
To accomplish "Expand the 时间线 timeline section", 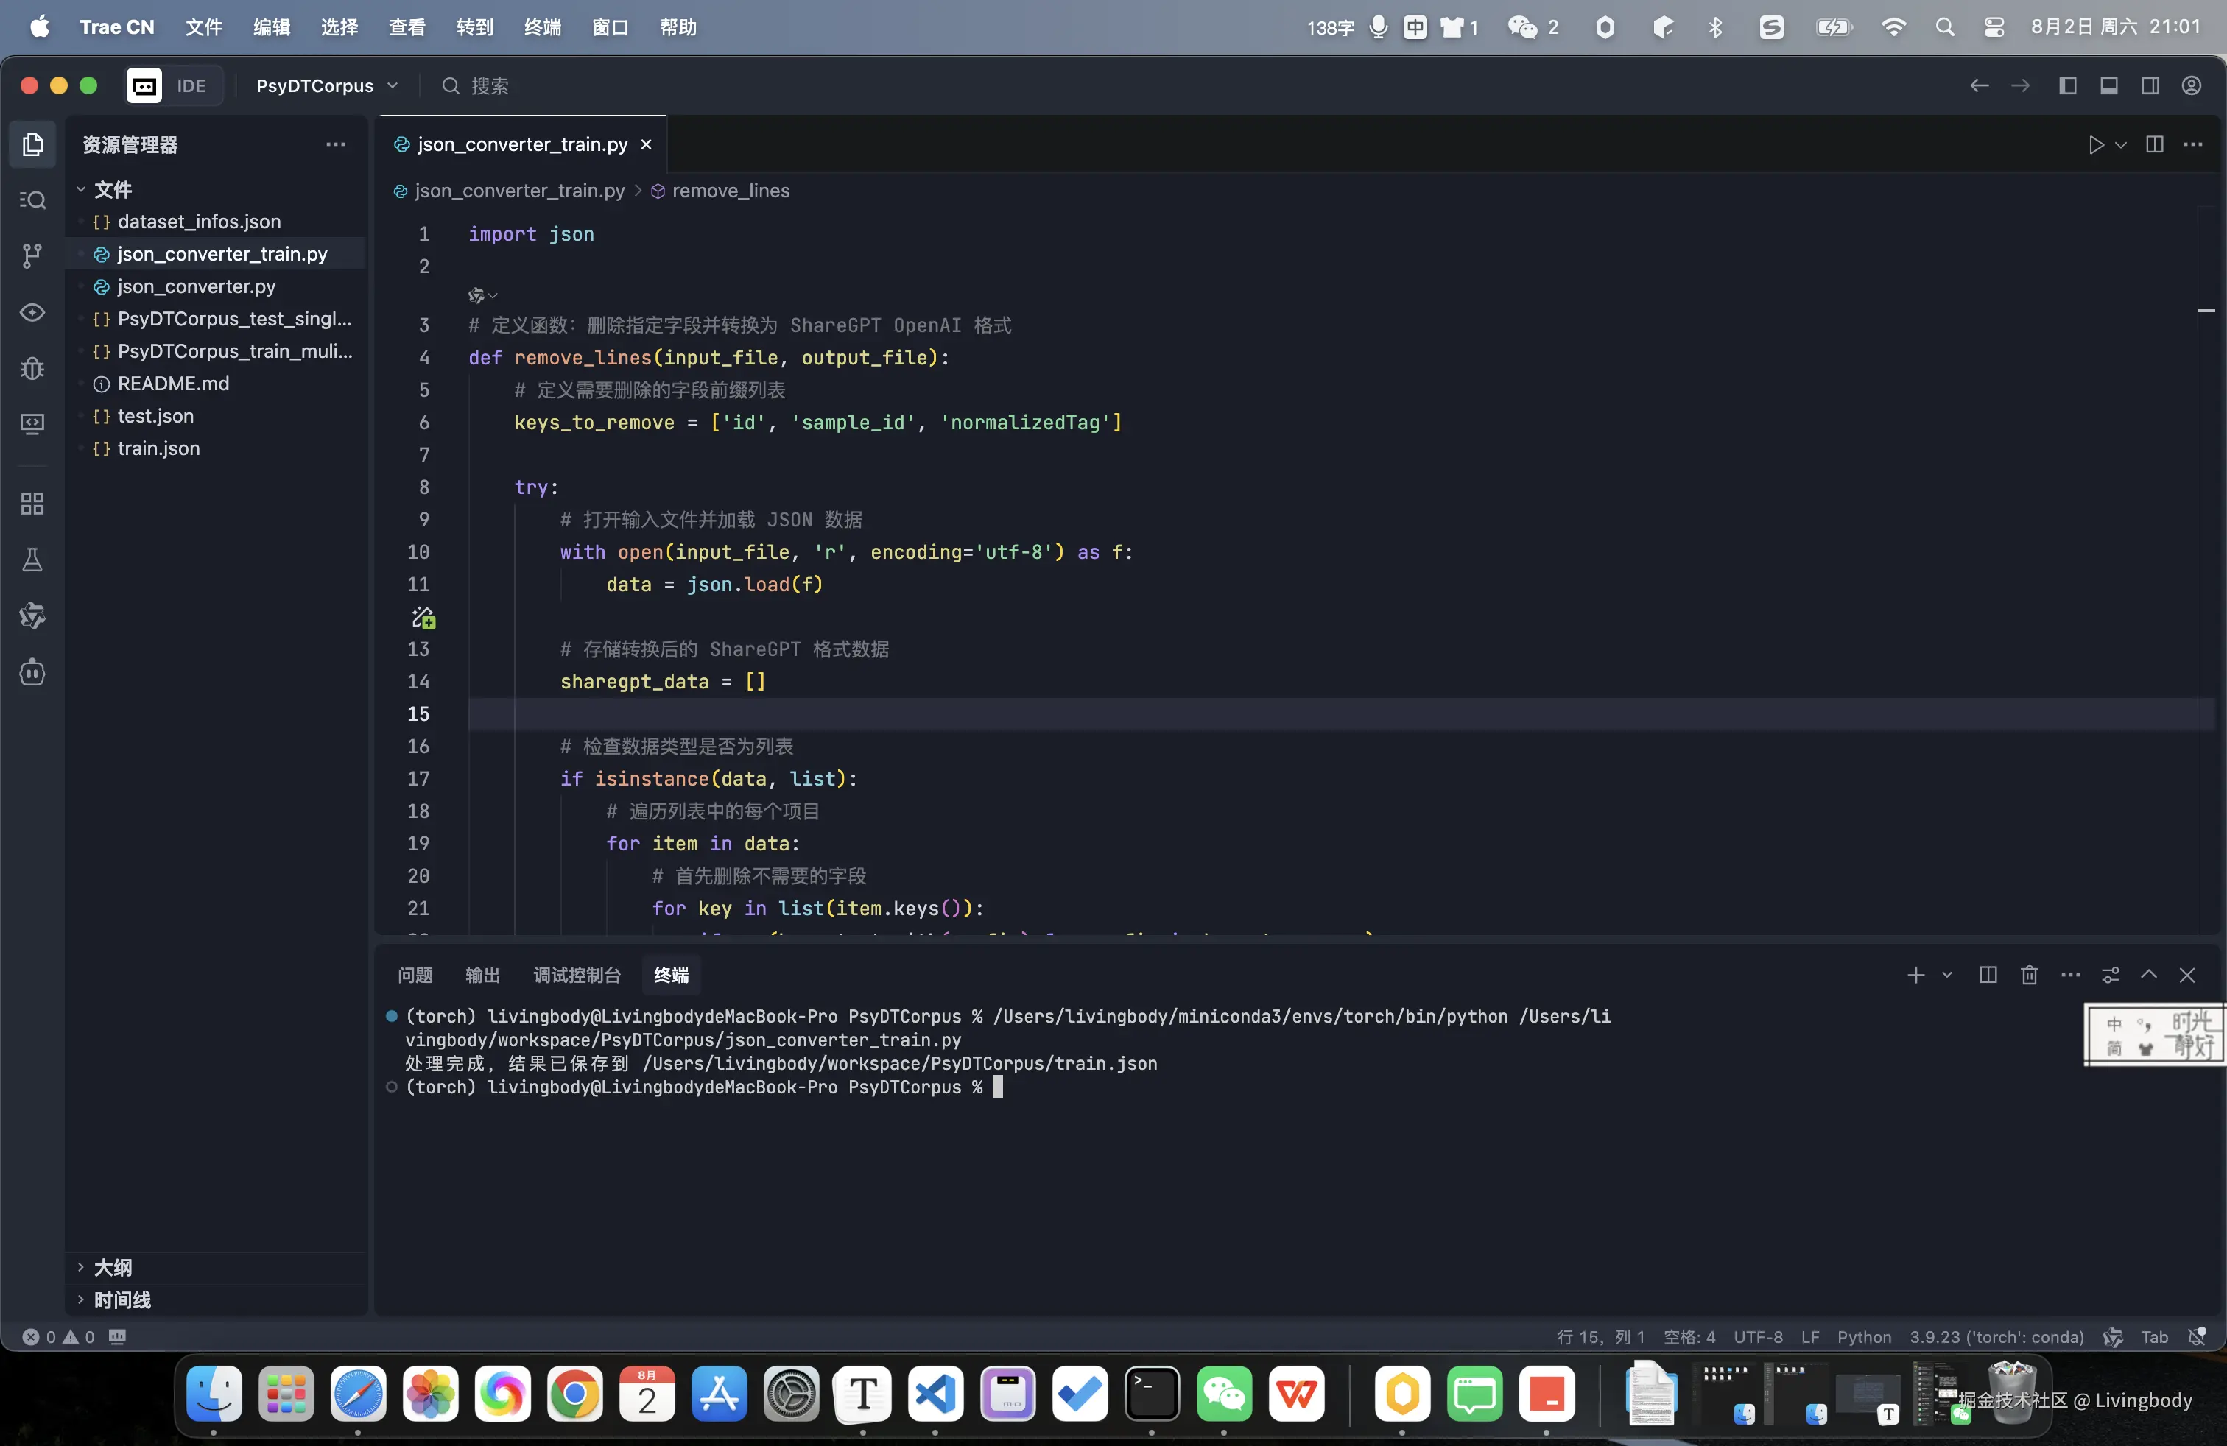I will click(122, 1299).
